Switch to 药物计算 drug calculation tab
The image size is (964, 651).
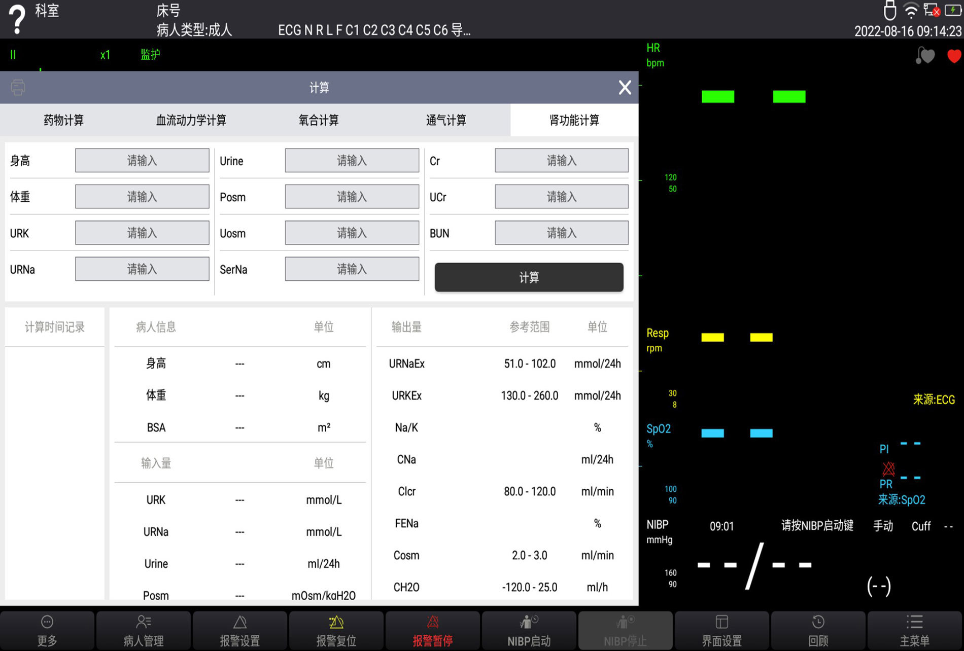(x=64, y=120)
